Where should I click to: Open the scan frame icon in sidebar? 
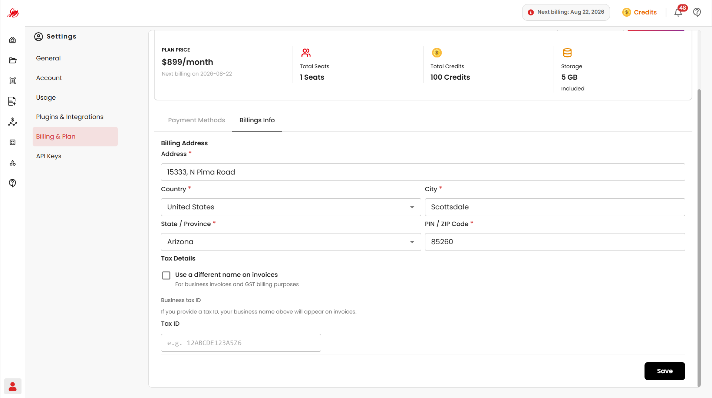[x=13, y=81]
